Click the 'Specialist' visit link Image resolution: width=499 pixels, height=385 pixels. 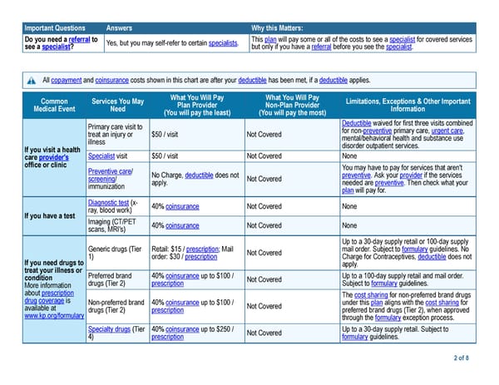[x=101, y=155]
